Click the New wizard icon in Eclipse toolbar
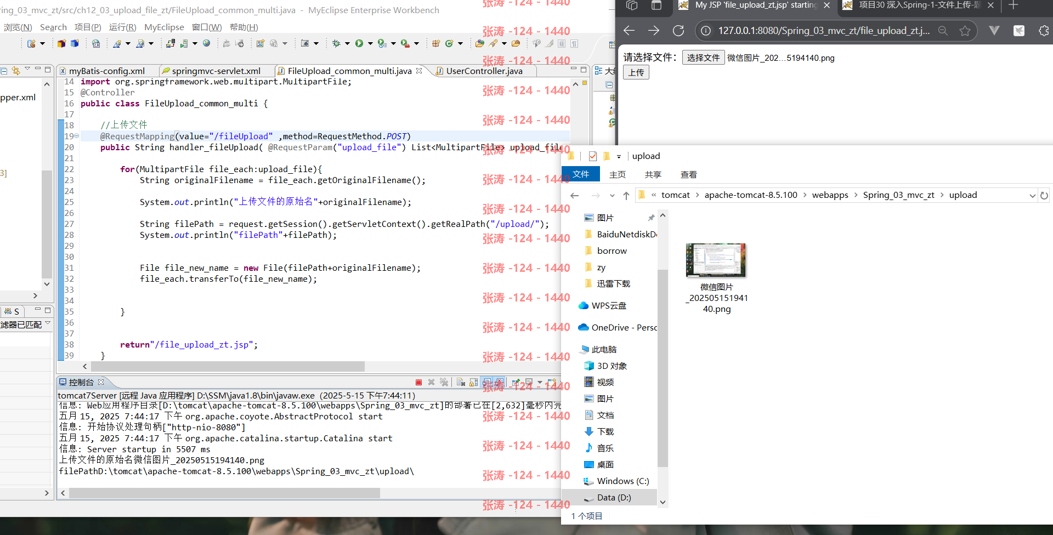This screenshot has width=1053, height=535. (x=31, y=43)
